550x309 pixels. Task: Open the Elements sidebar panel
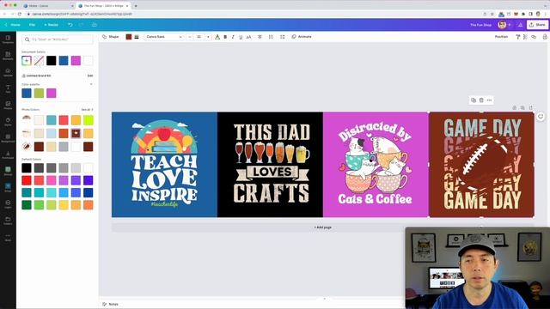[x=8, y=55]
